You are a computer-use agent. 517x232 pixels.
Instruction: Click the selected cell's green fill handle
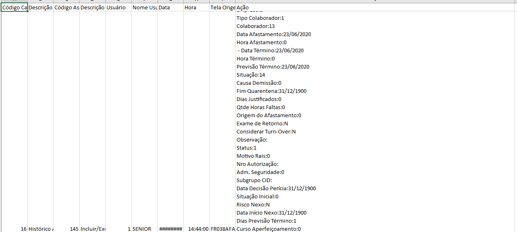tap(27, 11)
